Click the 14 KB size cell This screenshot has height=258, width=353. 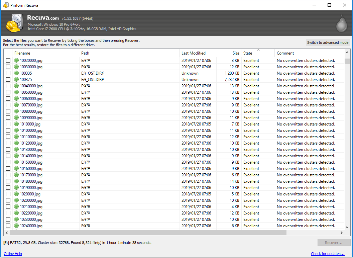(x=235, y=181)
